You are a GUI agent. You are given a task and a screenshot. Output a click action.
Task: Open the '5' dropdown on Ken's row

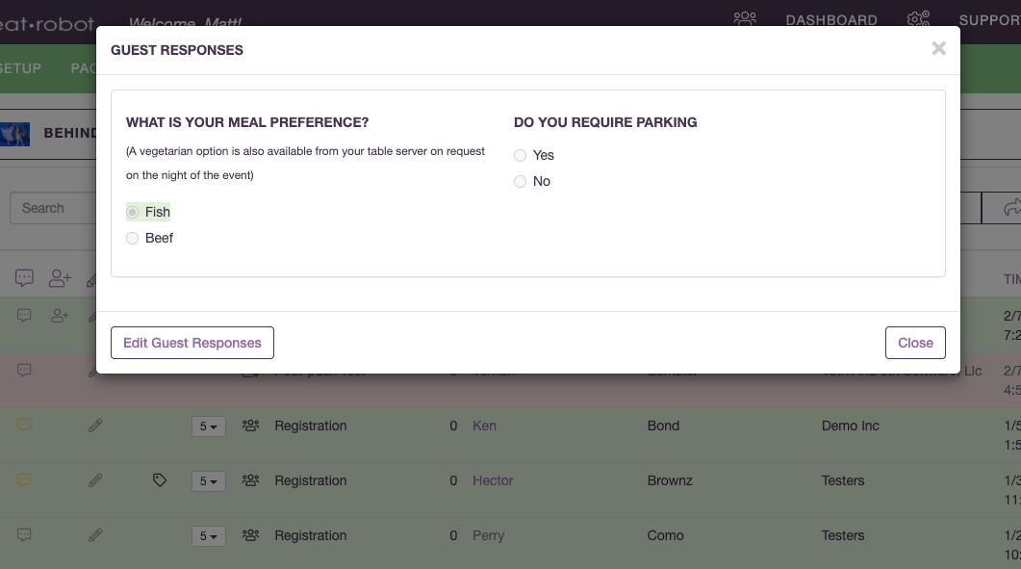tap(208, 426)
